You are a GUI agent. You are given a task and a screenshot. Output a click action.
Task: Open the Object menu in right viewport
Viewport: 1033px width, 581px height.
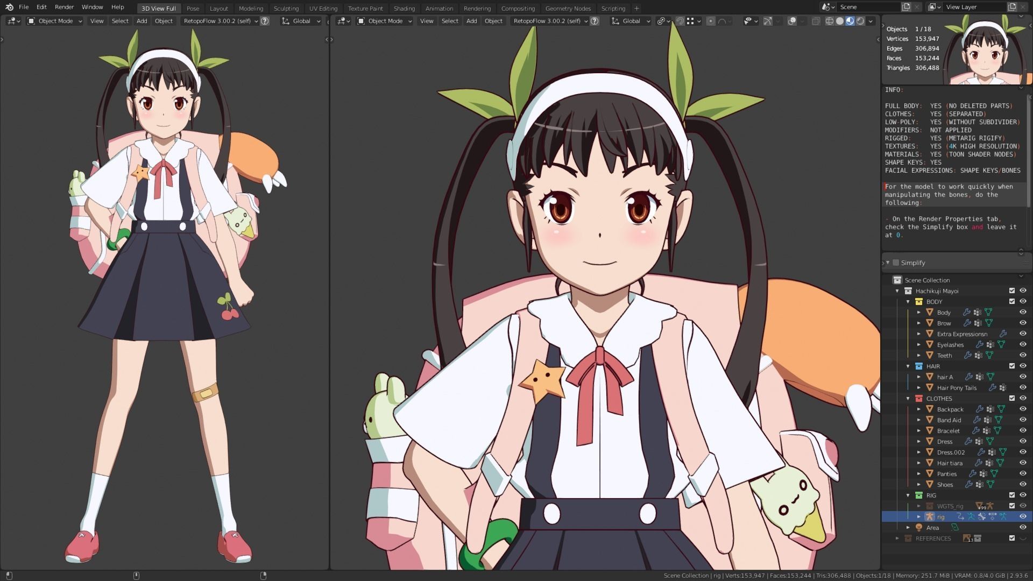[x=493, y=21]
